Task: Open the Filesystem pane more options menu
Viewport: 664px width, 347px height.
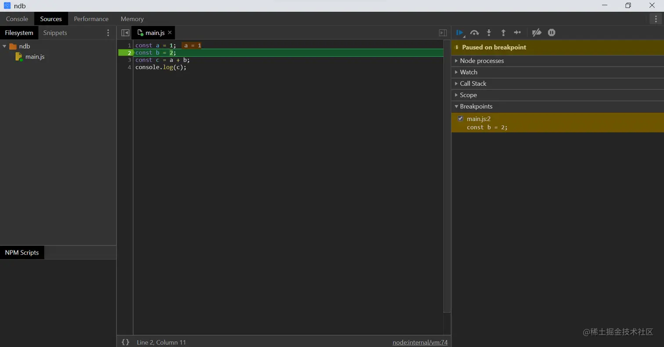Action: [108, 33]
